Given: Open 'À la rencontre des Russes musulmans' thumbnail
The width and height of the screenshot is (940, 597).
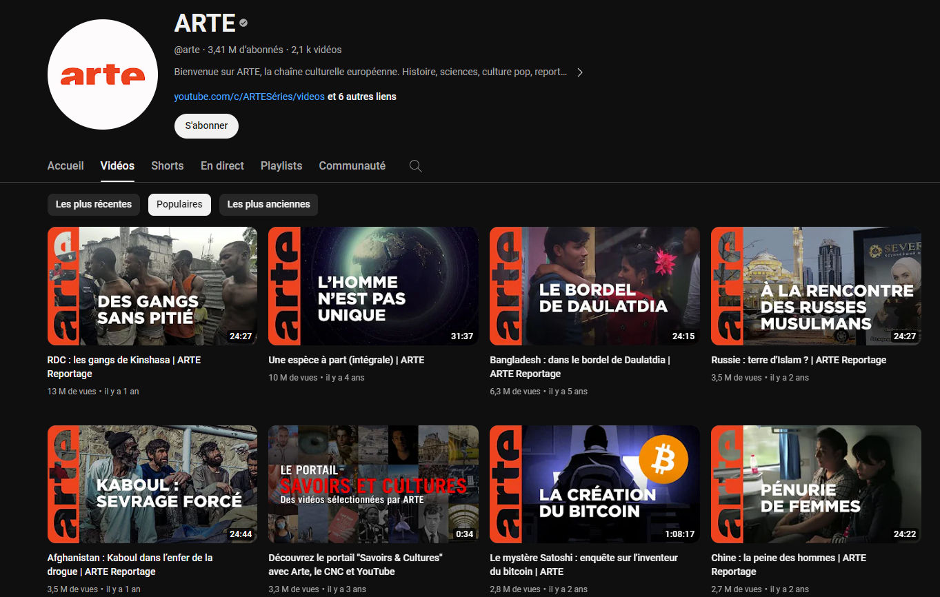Looking at the screenshot, I should coord(816,286).
